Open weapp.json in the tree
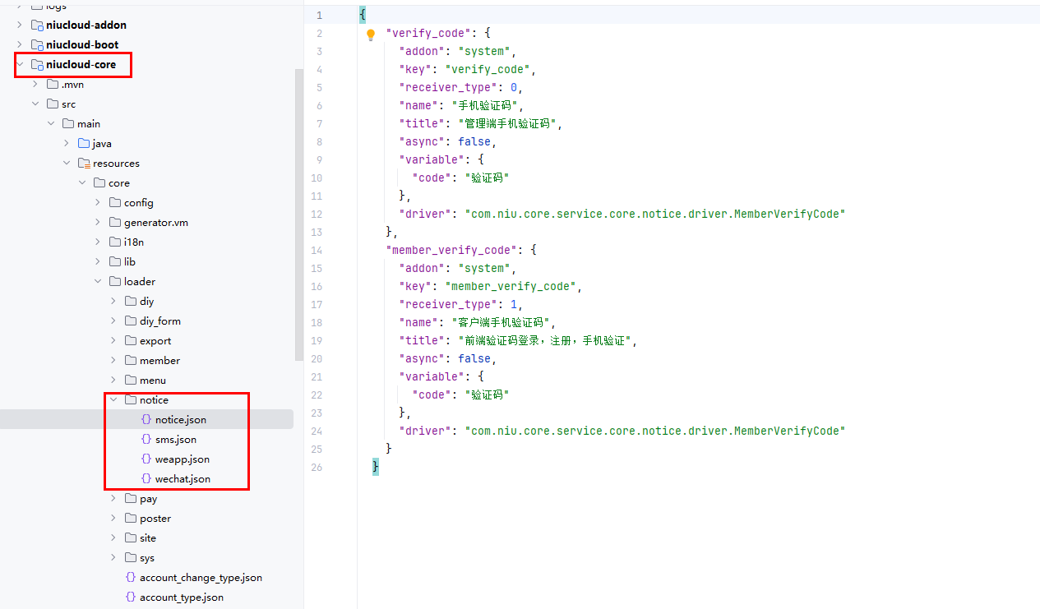Viewport: 1040px width, 609px height. click(x=182, y=459)
